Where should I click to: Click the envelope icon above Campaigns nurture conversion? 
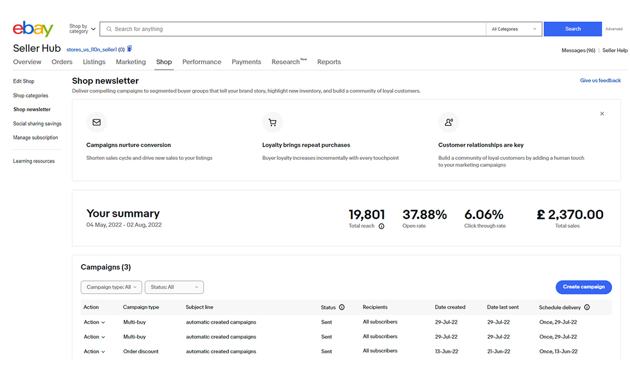click(97, 122)
